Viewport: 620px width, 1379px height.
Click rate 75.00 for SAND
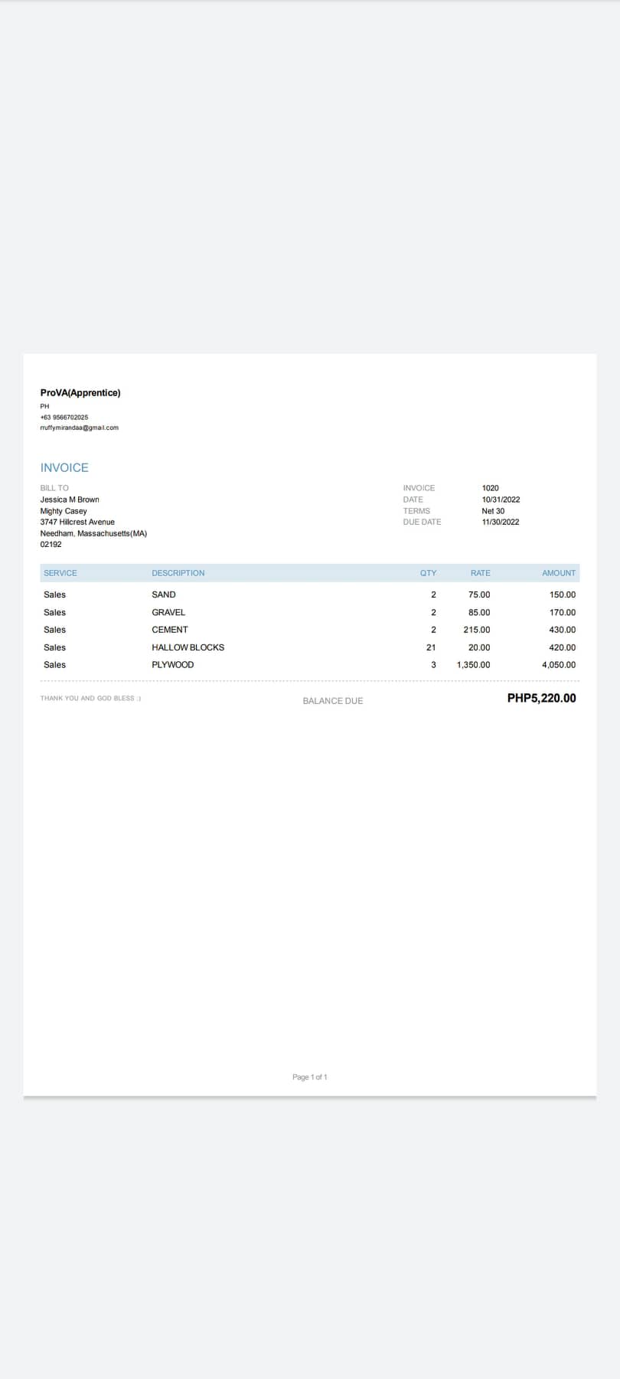(479, 595)
